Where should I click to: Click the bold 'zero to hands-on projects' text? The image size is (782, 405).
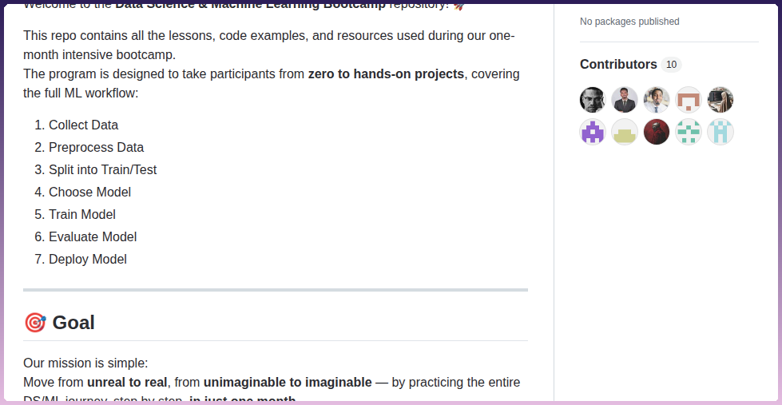386,73
